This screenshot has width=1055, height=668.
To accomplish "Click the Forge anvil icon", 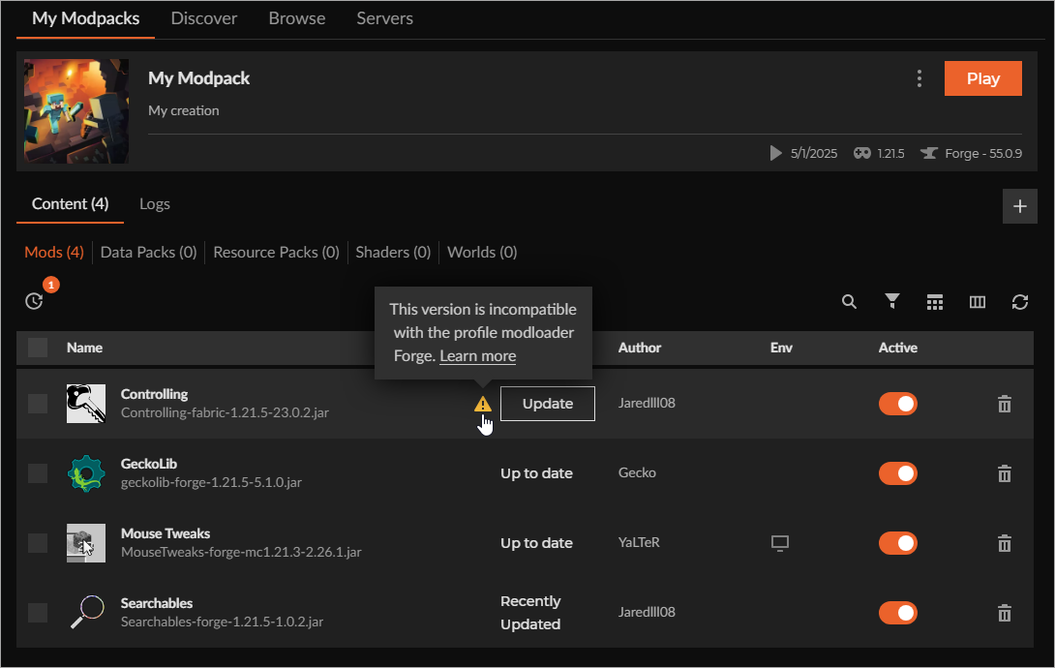I will [929, 153].
